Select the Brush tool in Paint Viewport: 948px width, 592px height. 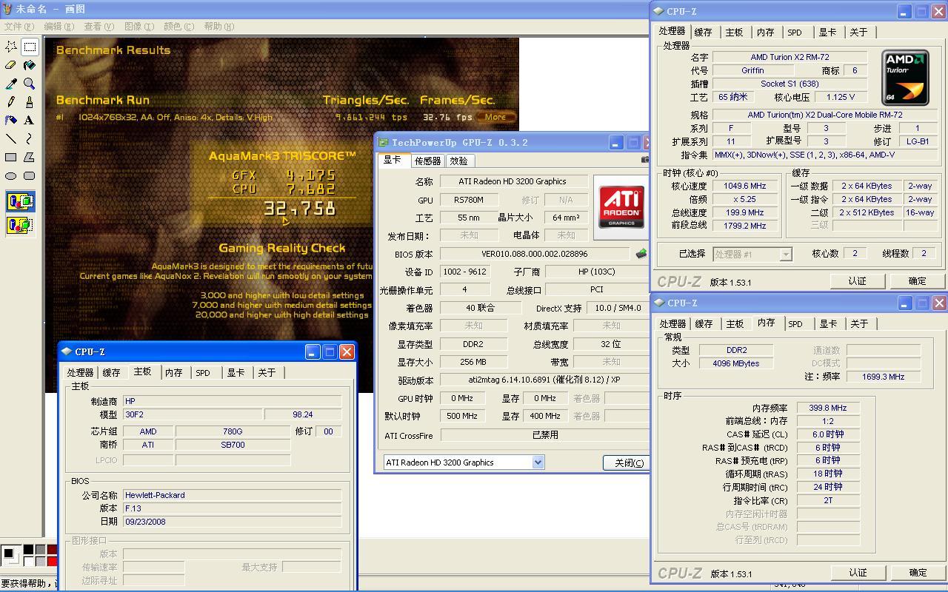click(x=30, y=102)
